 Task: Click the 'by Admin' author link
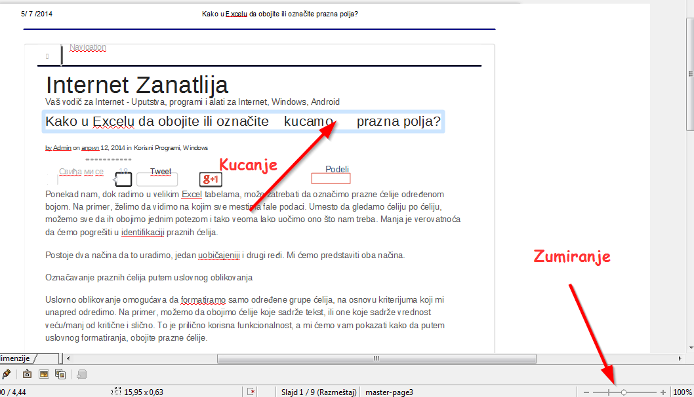tap(58, 147)
